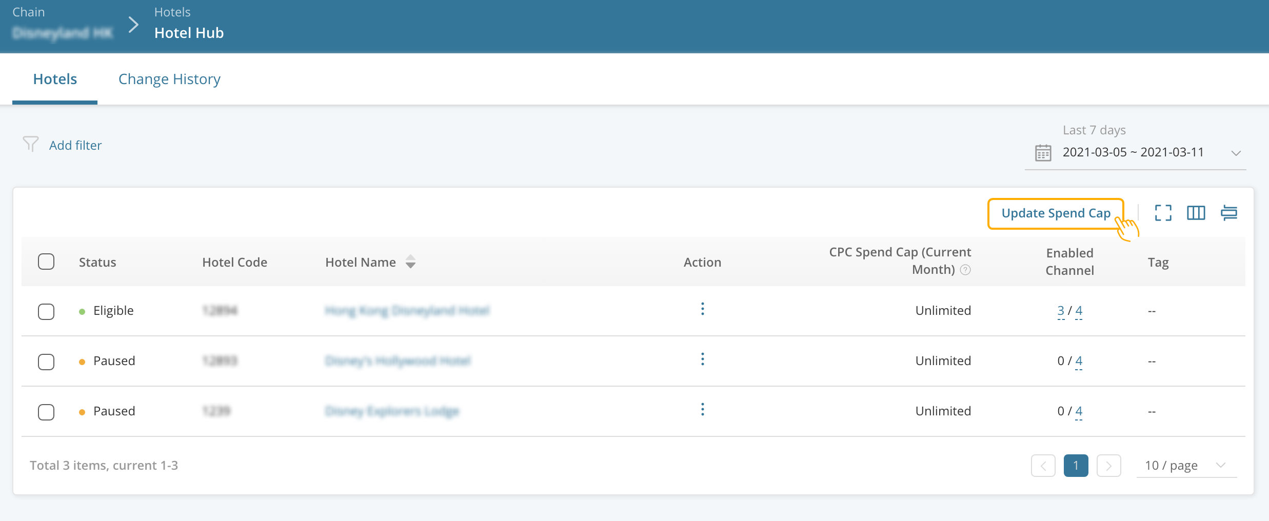Check the second row Paused checkbox
Image resolution: width=1269 pixels, height=521 pixels.
tap(46, 362)
